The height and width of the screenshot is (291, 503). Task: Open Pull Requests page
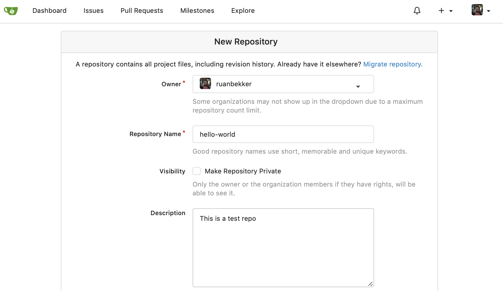142,11
